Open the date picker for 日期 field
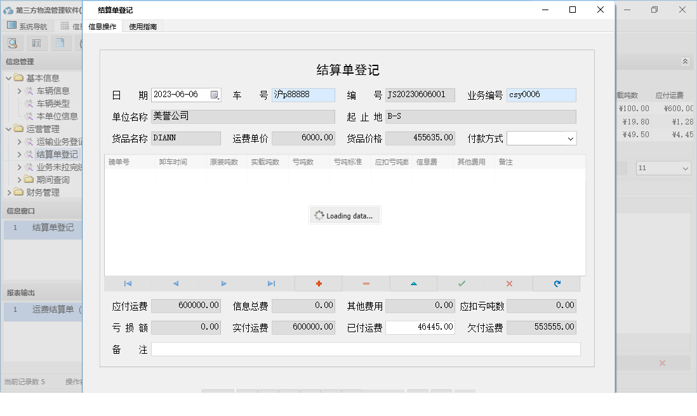 click(x=215, y=94)
